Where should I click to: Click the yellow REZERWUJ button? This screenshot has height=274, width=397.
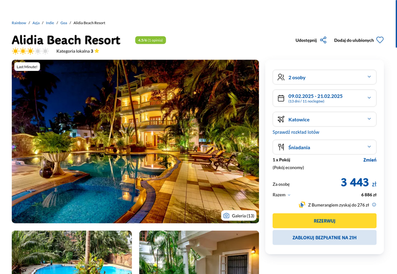[x=325, y=220]
